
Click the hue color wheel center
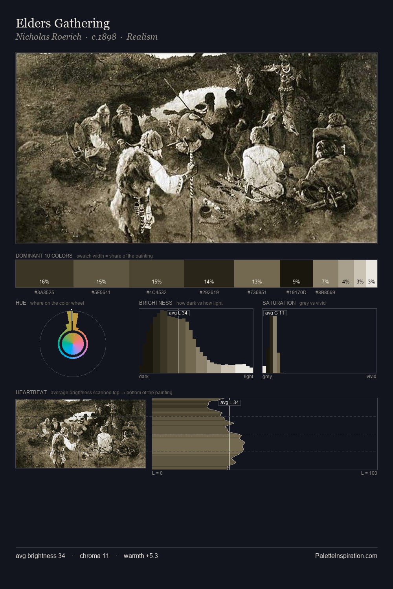73,344
